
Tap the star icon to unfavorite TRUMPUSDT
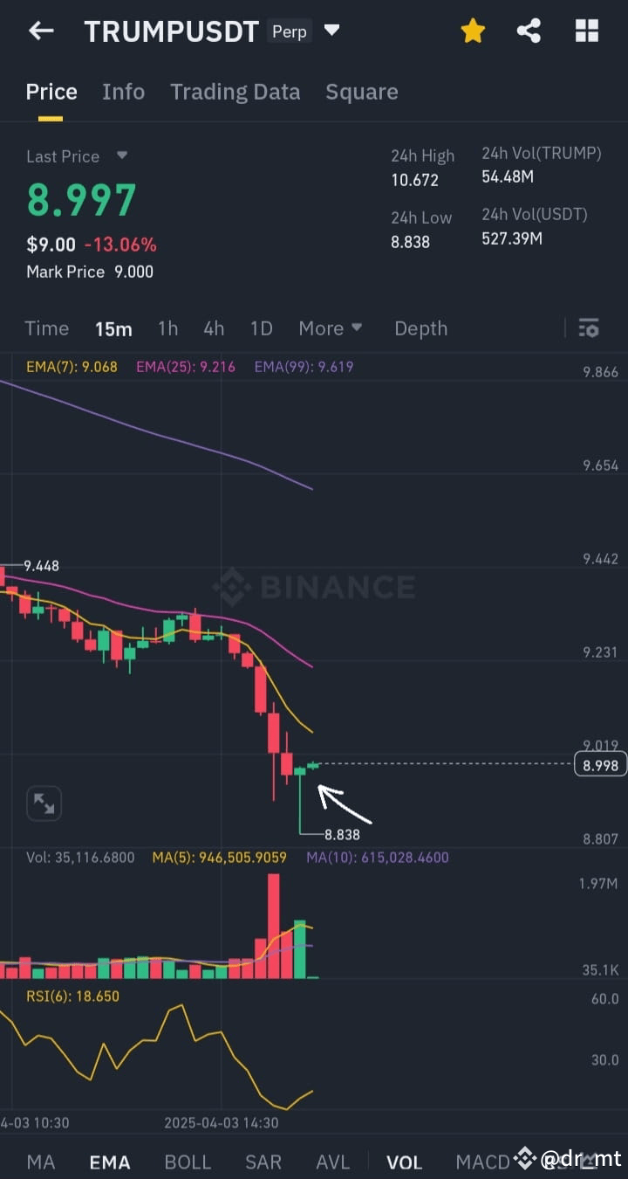473,30
